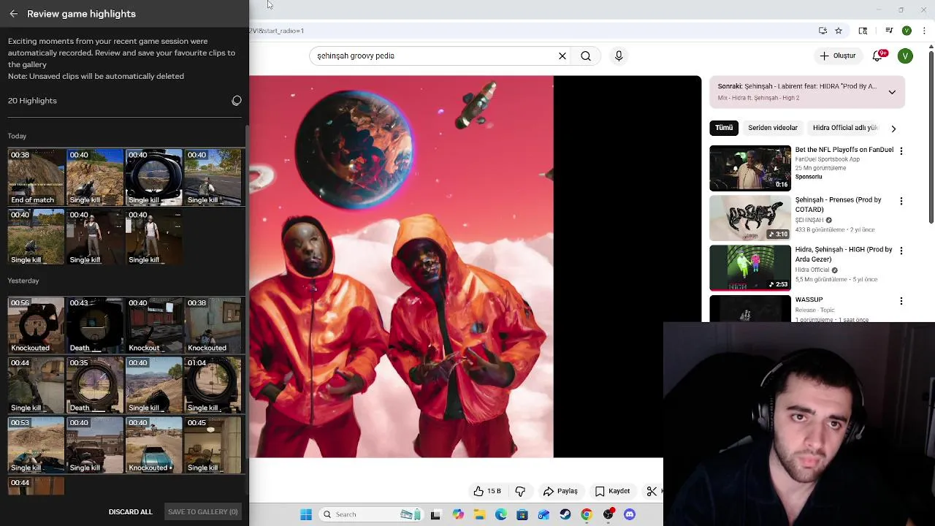Open options for HIGH (Prod by Arda Gezer)
Screen dimensions: 935x526
click(x=901, y=251)
